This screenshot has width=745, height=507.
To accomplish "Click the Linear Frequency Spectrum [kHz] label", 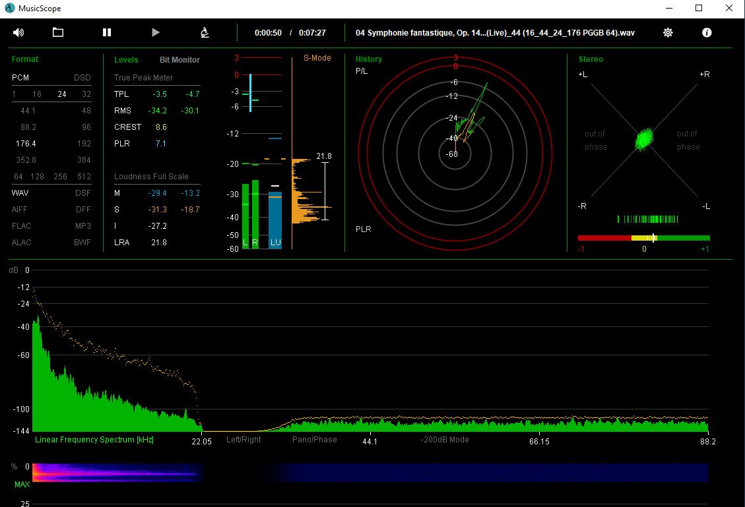I will click(94, 440).
